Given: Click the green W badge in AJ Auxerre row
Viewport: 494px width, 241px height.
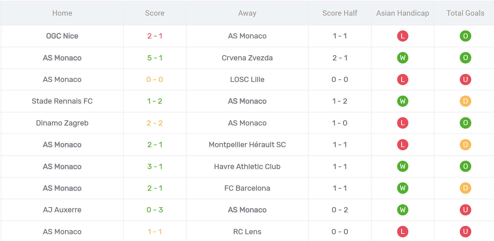Looking at the screenshot, I should (x=403, y=210).
